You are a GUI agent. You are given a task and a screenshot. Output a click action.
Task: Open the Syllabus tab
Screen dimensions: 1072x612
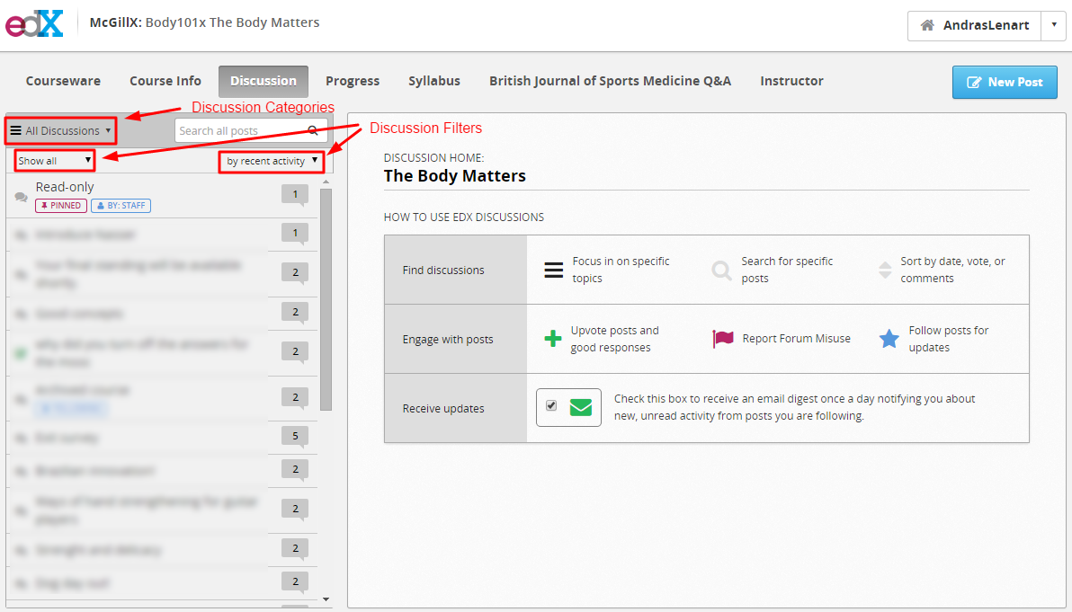tap(434, 81)
